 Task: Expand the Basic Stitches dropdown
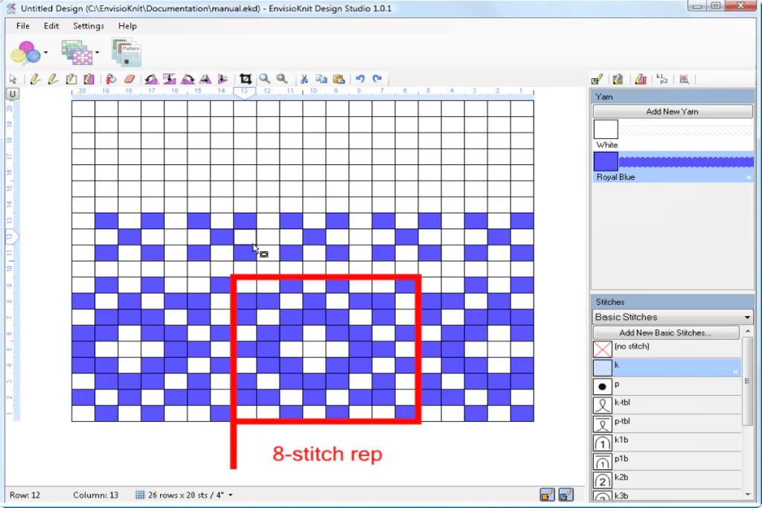(x=747, y=318)
